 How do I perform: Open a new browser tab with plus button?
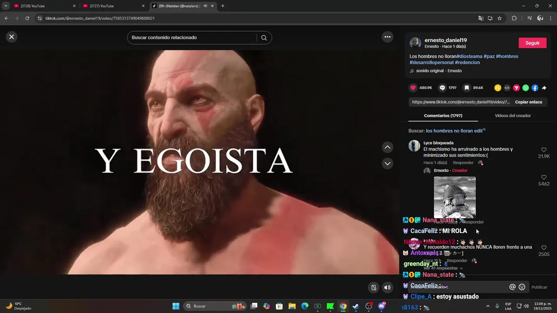(223, 6)
